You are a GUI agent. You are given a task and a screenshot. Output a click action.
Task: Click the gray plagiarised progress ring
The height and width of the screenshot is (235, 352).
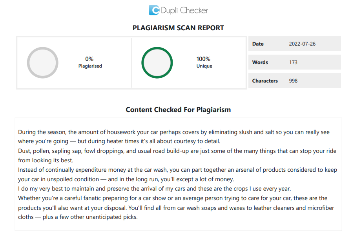(x=42, y=62)
